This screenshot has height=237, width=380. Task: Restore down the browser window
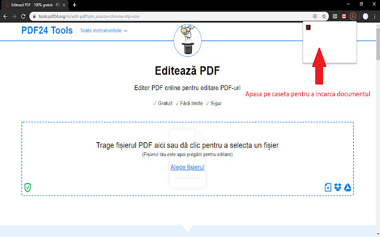coord(361,4)
